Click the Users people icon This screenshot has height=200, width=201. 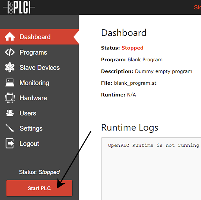(10, 113)
